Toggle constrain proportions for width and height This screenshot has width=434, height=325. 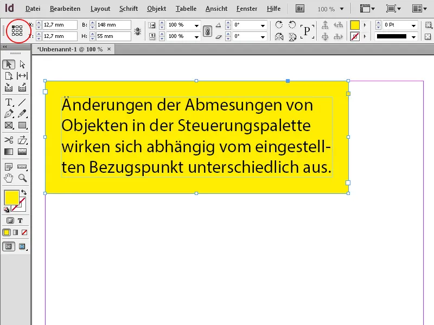point(138,31)
